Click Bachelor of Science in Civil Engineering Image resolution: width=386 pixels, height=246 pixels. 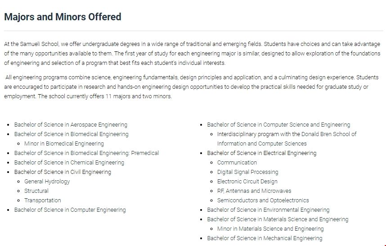coord(63,172)
